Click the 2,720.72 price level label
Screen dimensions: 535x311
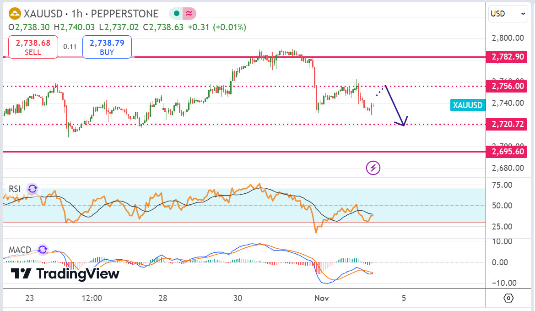point(508,124)
